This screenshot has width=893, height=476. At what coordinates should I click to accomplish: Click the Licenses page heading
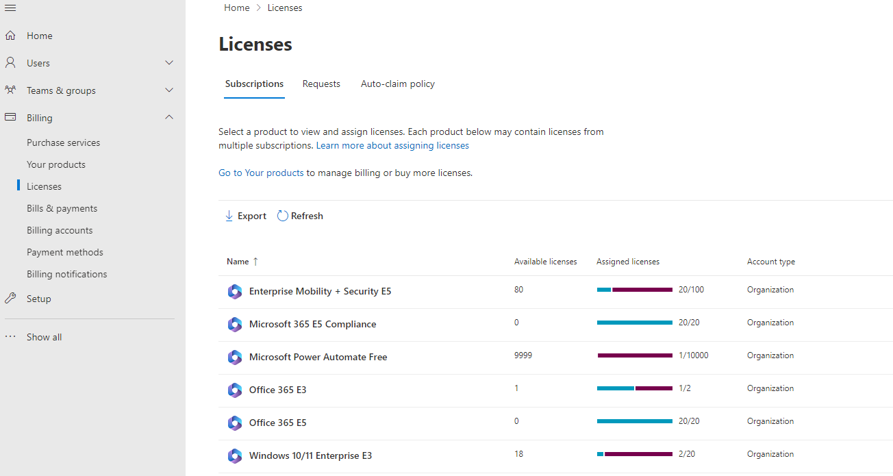pyautogui.click(x=255, y=45)
